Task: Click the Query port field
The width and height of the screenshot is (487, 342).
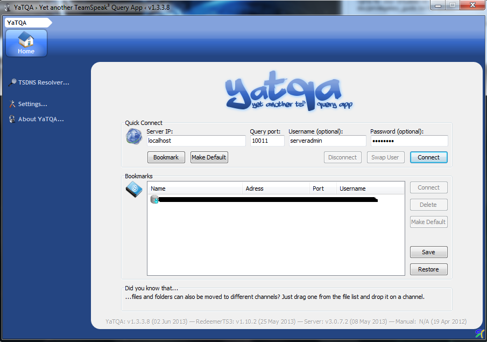Action: (267, 141)
